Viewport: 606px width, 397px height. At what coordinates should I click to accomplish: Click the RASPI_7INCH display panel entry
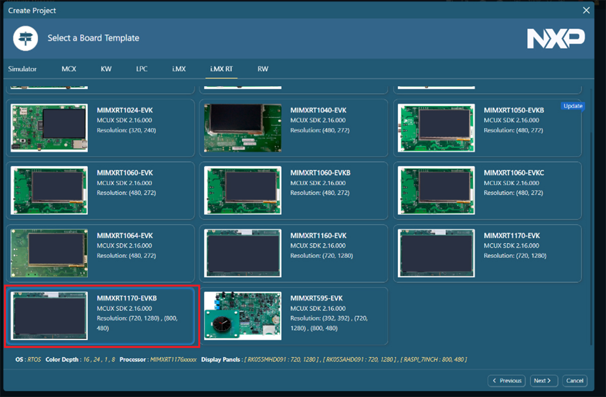(434, 360)
